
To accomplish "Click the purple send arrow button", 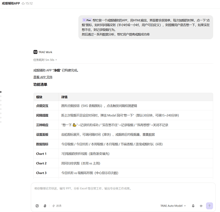I will coord(209,206).
